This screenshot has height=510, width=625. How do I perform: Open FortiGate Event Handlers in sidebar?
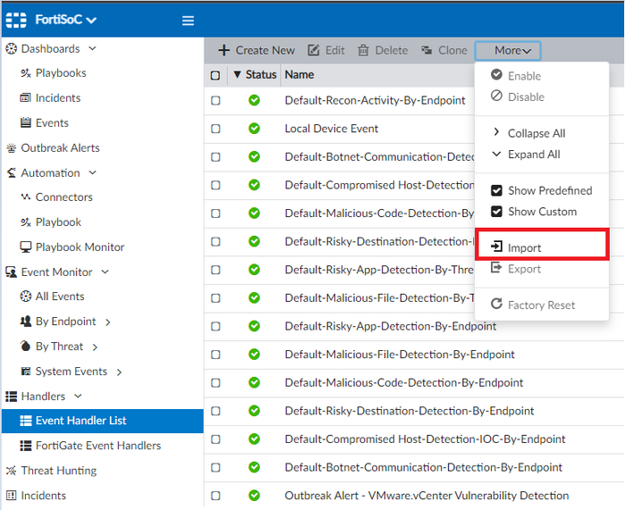click(x=98, y=446)
